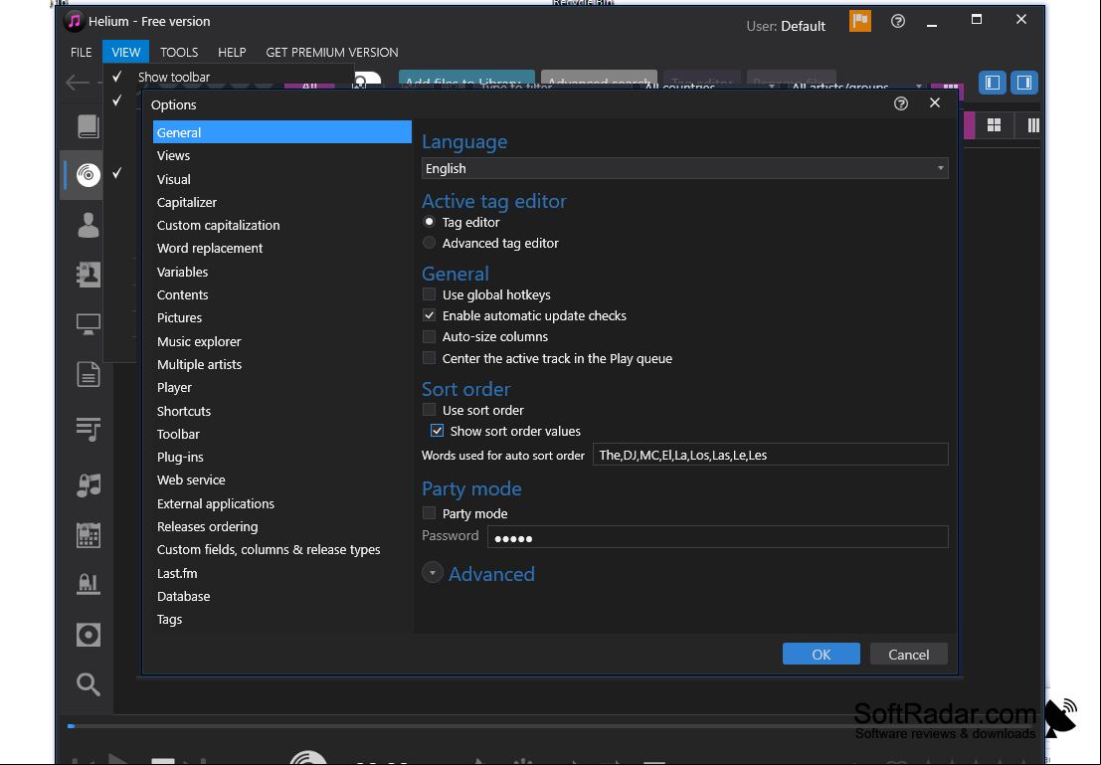Select Web service category
The image size is (1101, 765).
[x=282, y=479]
